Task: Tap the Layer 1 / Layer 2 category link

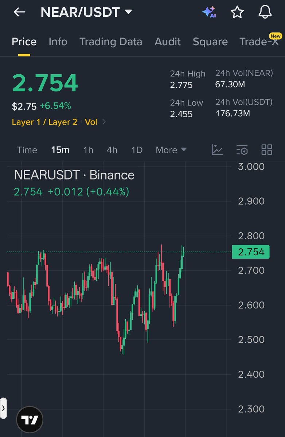Action: (x=44, y=122)
